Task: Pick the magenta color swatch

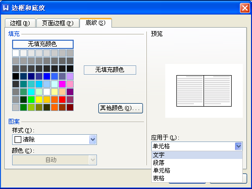Action: (62, 84)
